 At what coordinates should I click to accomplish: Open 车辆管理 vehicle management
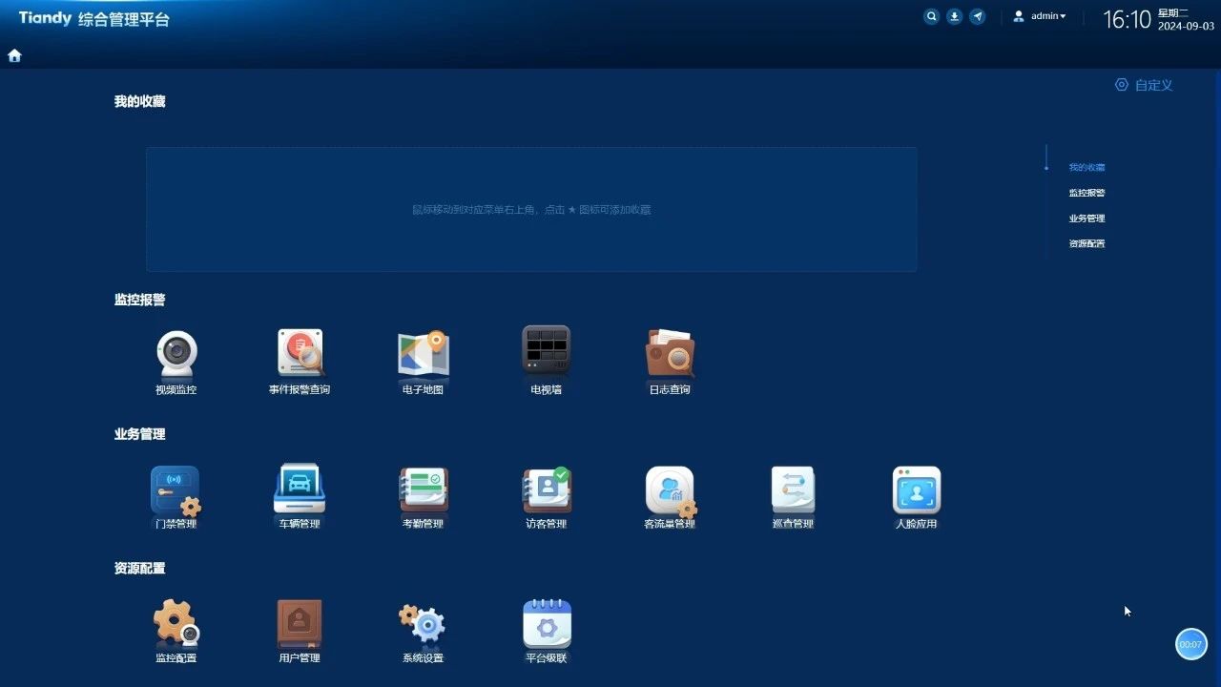click(x=300, y=491)
